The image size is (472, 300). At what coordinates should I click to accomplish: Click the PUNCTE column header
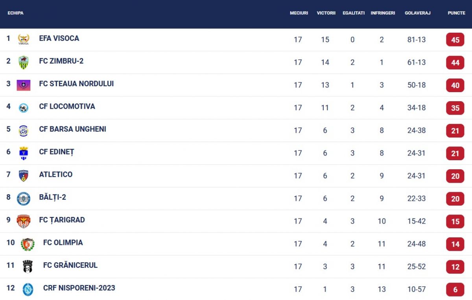coord(456,13)
